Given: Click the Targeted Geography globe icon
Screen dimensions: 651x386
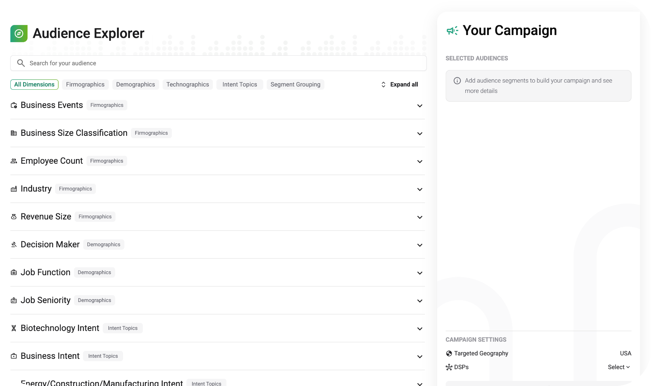Looking at the screenshot, I should point(449,353).
